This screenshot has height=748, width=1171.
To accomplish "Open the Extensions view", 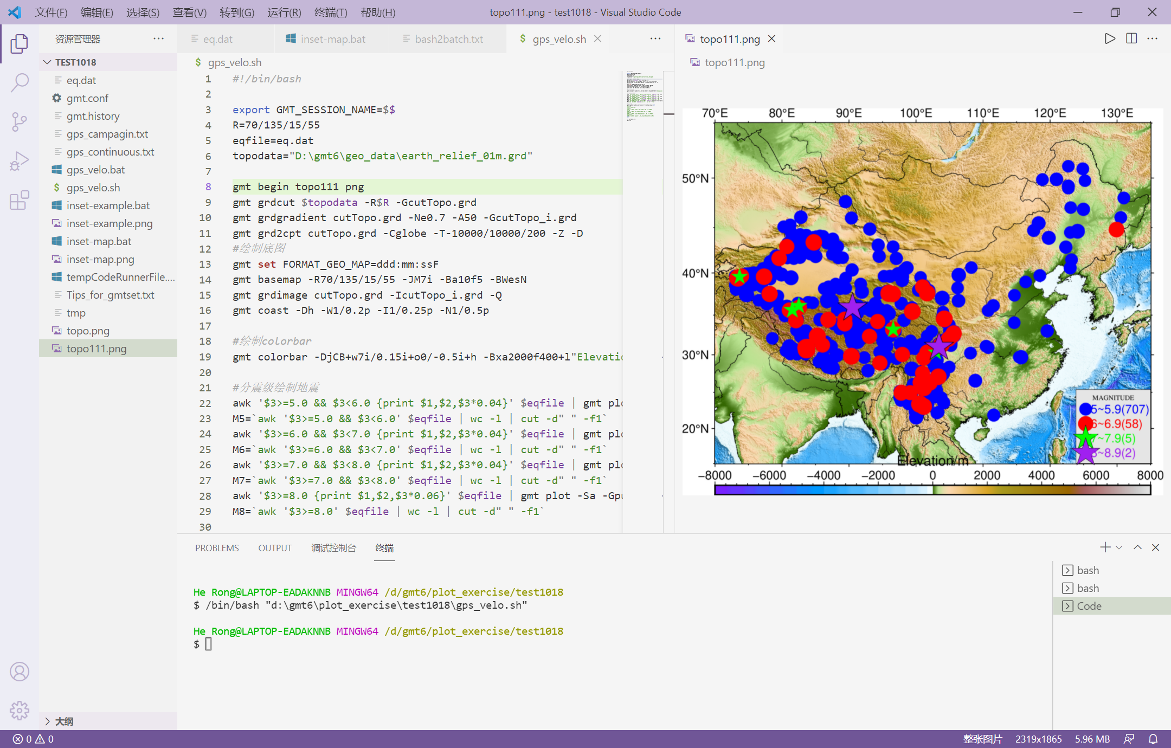I will coord(20,200).
